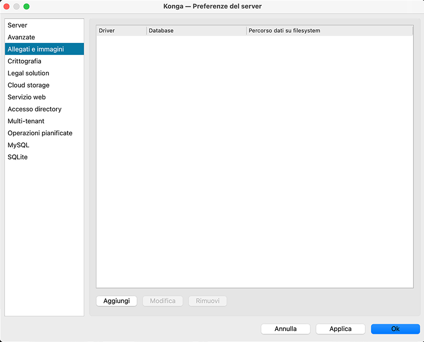Viewport: 424px width, 342px height.
Task: Go to Crittografia settings
Action: pos(24,61)
